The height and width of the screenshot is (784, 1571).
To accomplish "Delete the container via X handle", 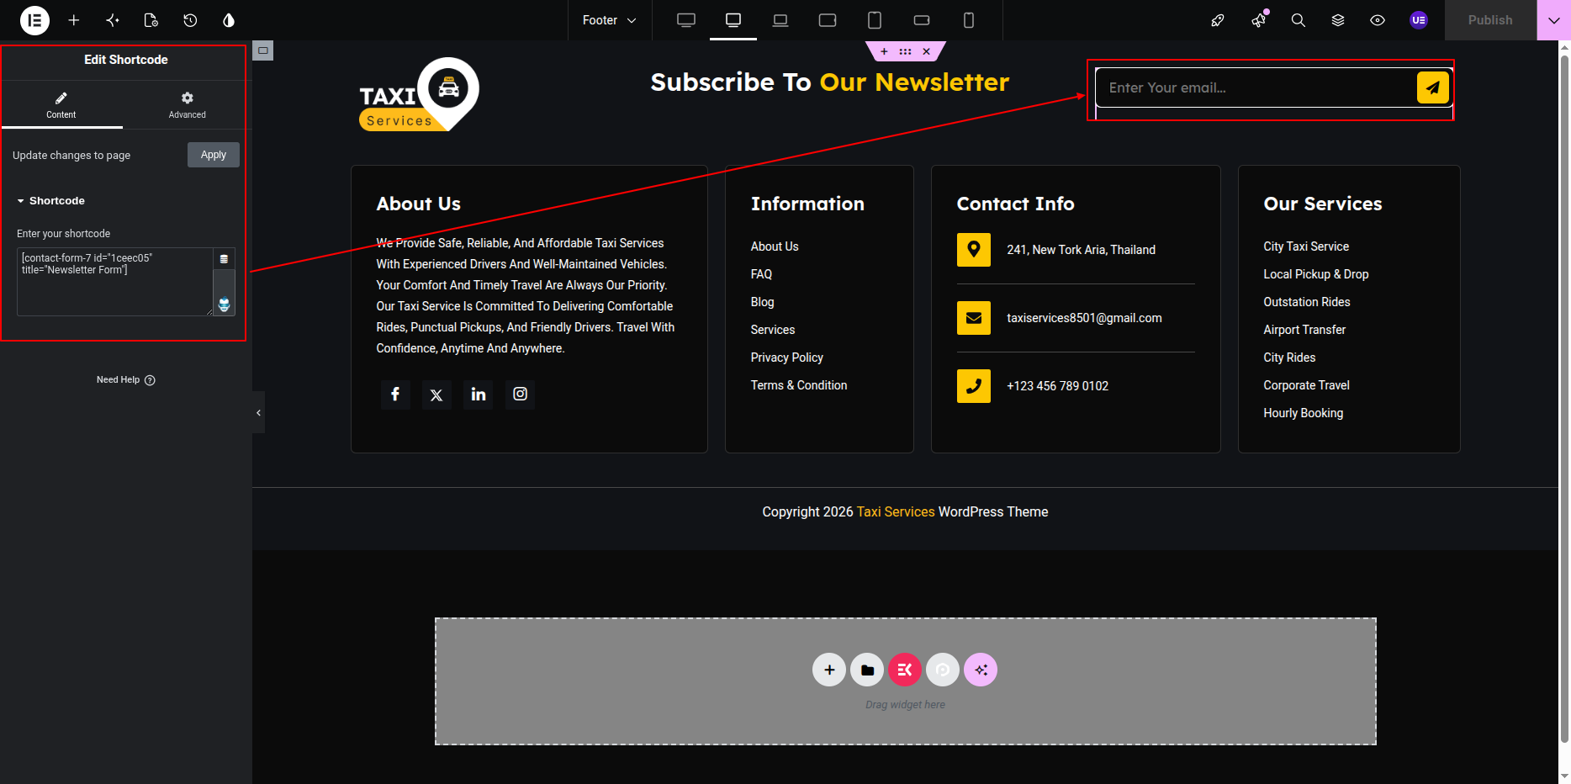I will coord(926,51).
